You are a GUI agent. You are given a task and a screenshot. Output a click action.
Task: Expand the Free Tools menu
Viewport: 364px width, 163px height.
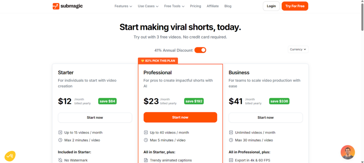click(x=174, y=6)
